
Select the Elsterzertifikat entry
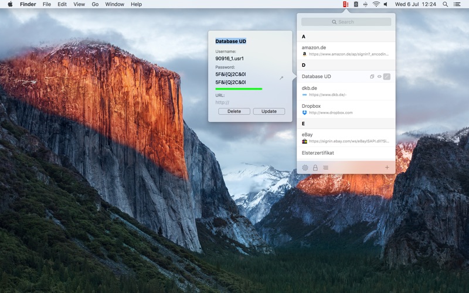tap(346, 153)
